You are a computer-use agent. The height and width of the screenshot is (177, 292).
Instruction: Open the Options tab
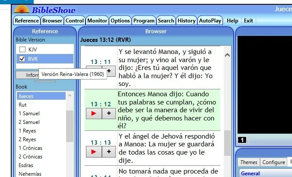tap(120, 21)
